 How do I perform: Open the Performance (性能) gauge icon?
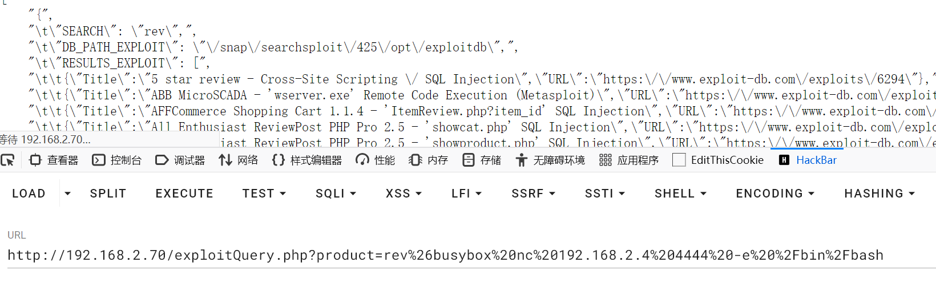(x=362, y=160)
